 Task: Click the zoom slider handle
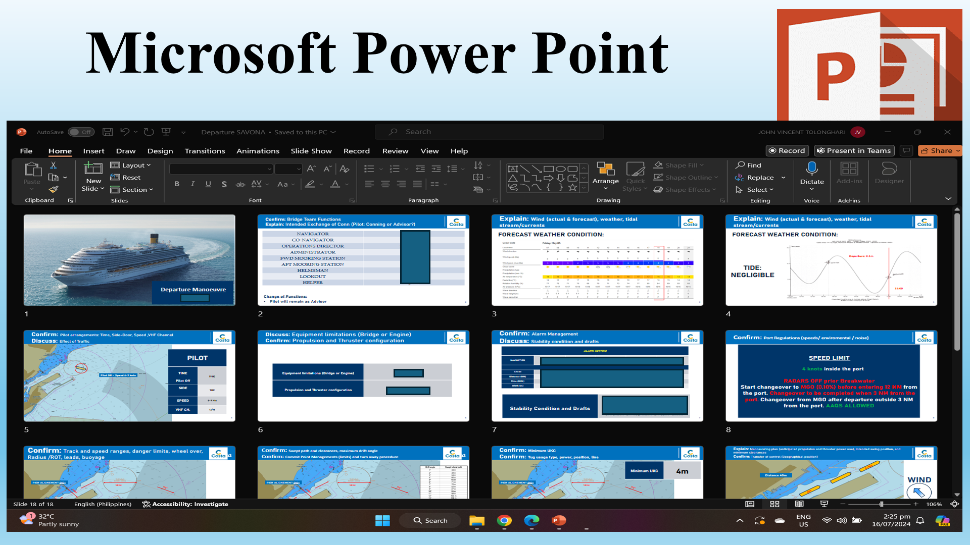click(881, 504)
